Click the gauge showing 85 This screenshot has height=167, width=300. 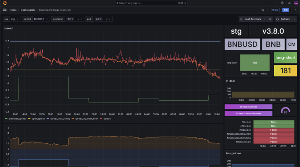285,110
